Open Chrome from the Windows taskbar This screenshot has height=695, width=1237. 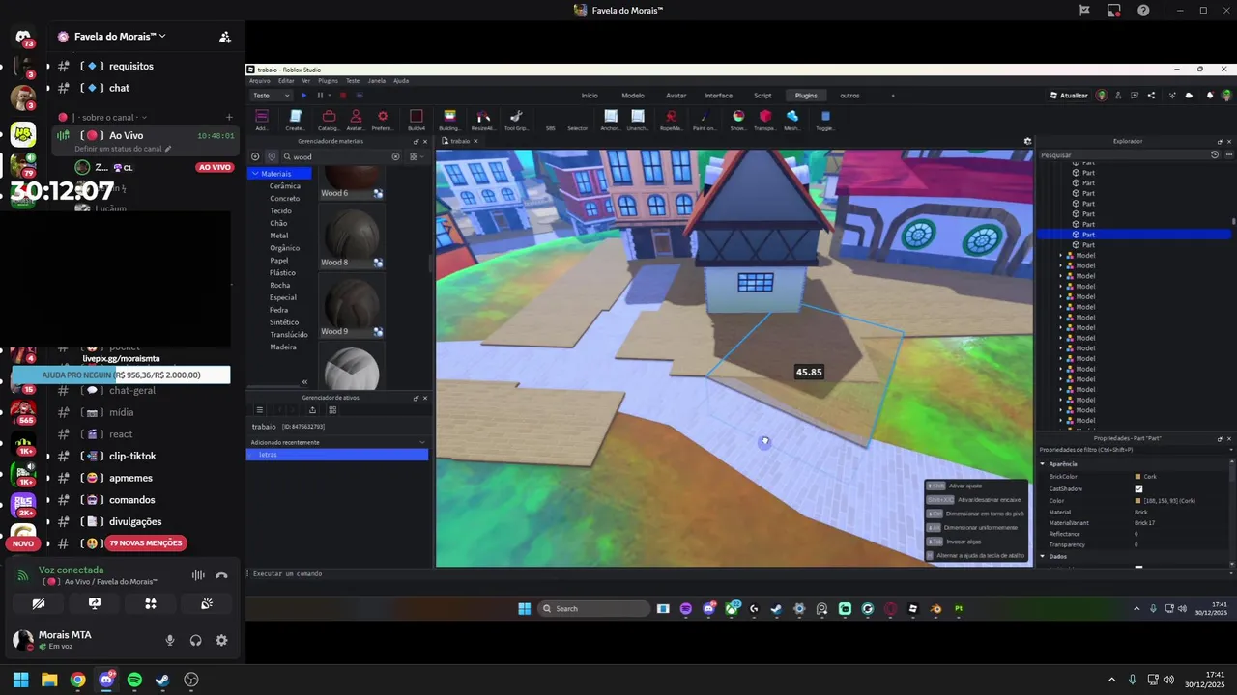pyautogui.click(x=78, y=680)
